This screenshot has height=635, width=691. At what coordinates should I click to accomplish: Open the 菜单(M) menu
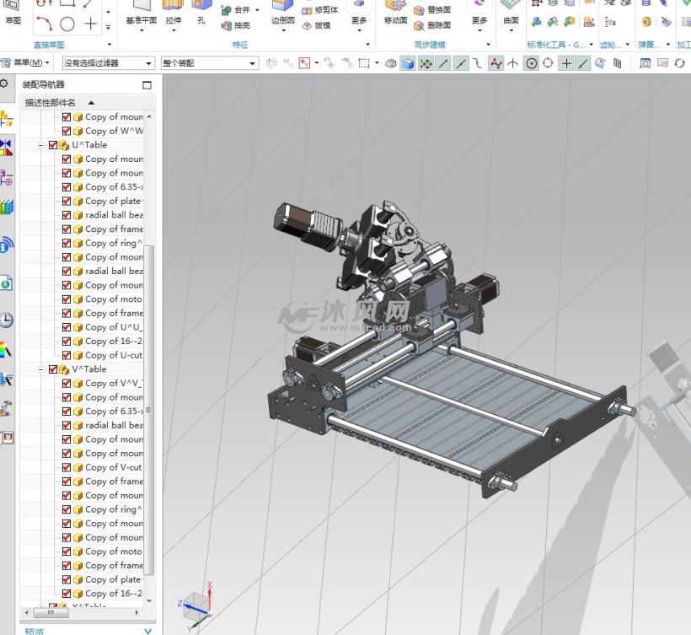point(30,63)
